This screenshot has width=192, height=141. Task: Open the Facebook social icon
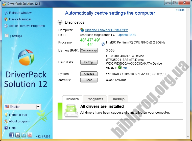pos(12,135)
